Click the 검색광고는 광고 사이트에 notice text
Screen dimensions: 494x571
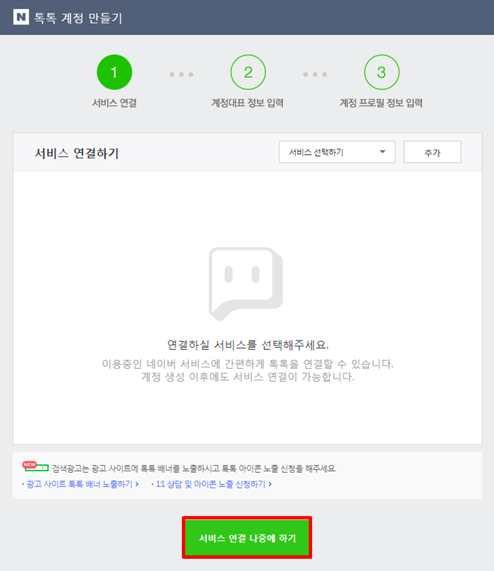click(194, 469)
